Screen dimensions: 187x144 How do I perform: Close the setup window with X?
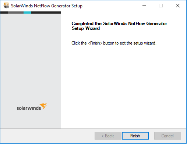coord(178,6)
